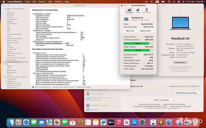The width and height of the screenshot is (206, 128).
Task: Open Launchpad in the Dock
Action: [x=18, y=123]
